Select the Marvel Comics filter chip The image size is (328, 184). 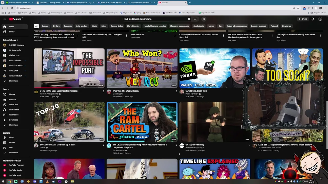click(133, 26)
